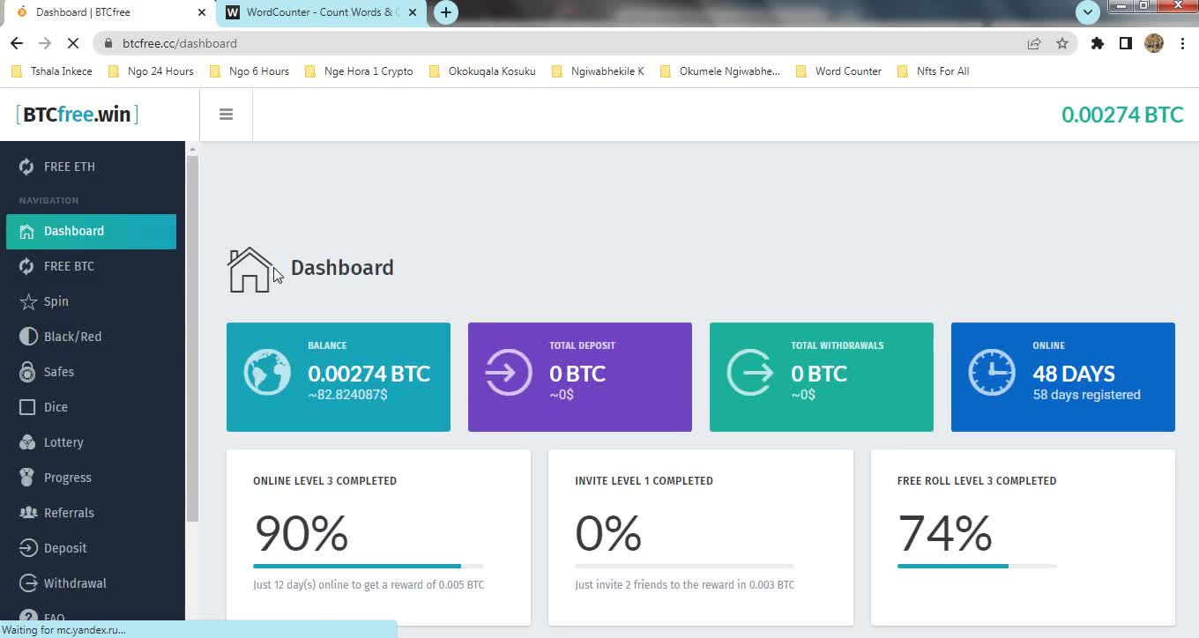Click the lock icon in address bar
1199x638 pixels.
tap(108, 43)
